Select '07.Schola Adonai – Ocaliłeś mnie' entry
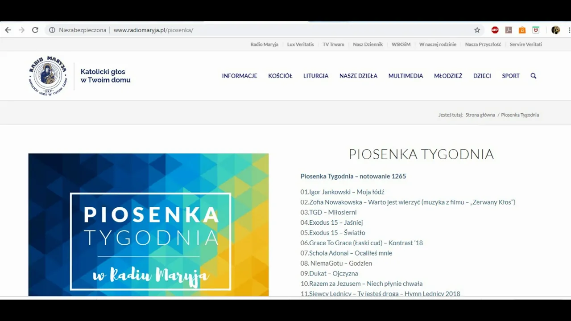Image resolution: width=571 pixels, height=321 pixels. [346, 253]
